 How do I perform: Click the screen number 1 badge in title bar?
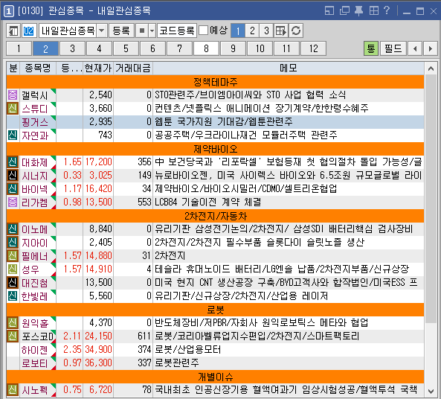click(8, 11)
